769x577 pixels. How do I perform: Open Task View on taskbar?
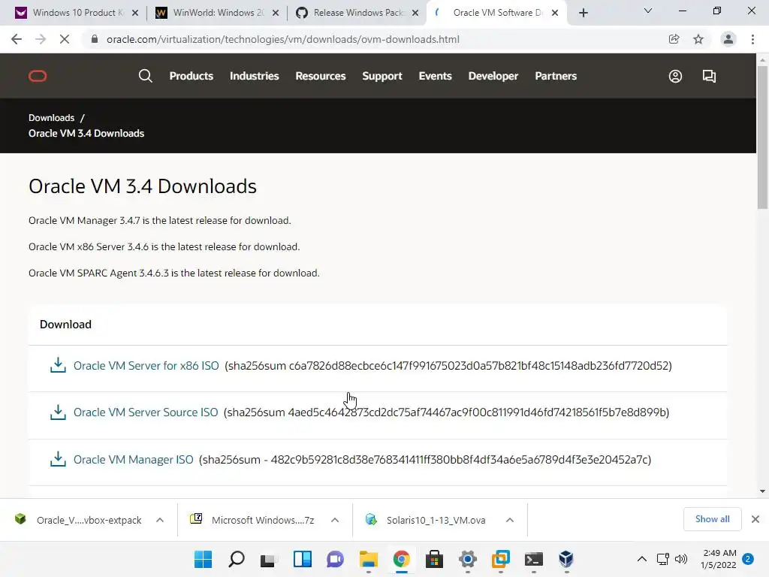(268, 559)
